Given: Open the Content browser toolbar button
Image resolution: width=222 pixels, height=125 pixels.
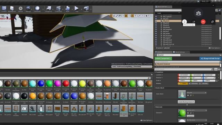Looking at the screenshot, I should click(4, 9).
